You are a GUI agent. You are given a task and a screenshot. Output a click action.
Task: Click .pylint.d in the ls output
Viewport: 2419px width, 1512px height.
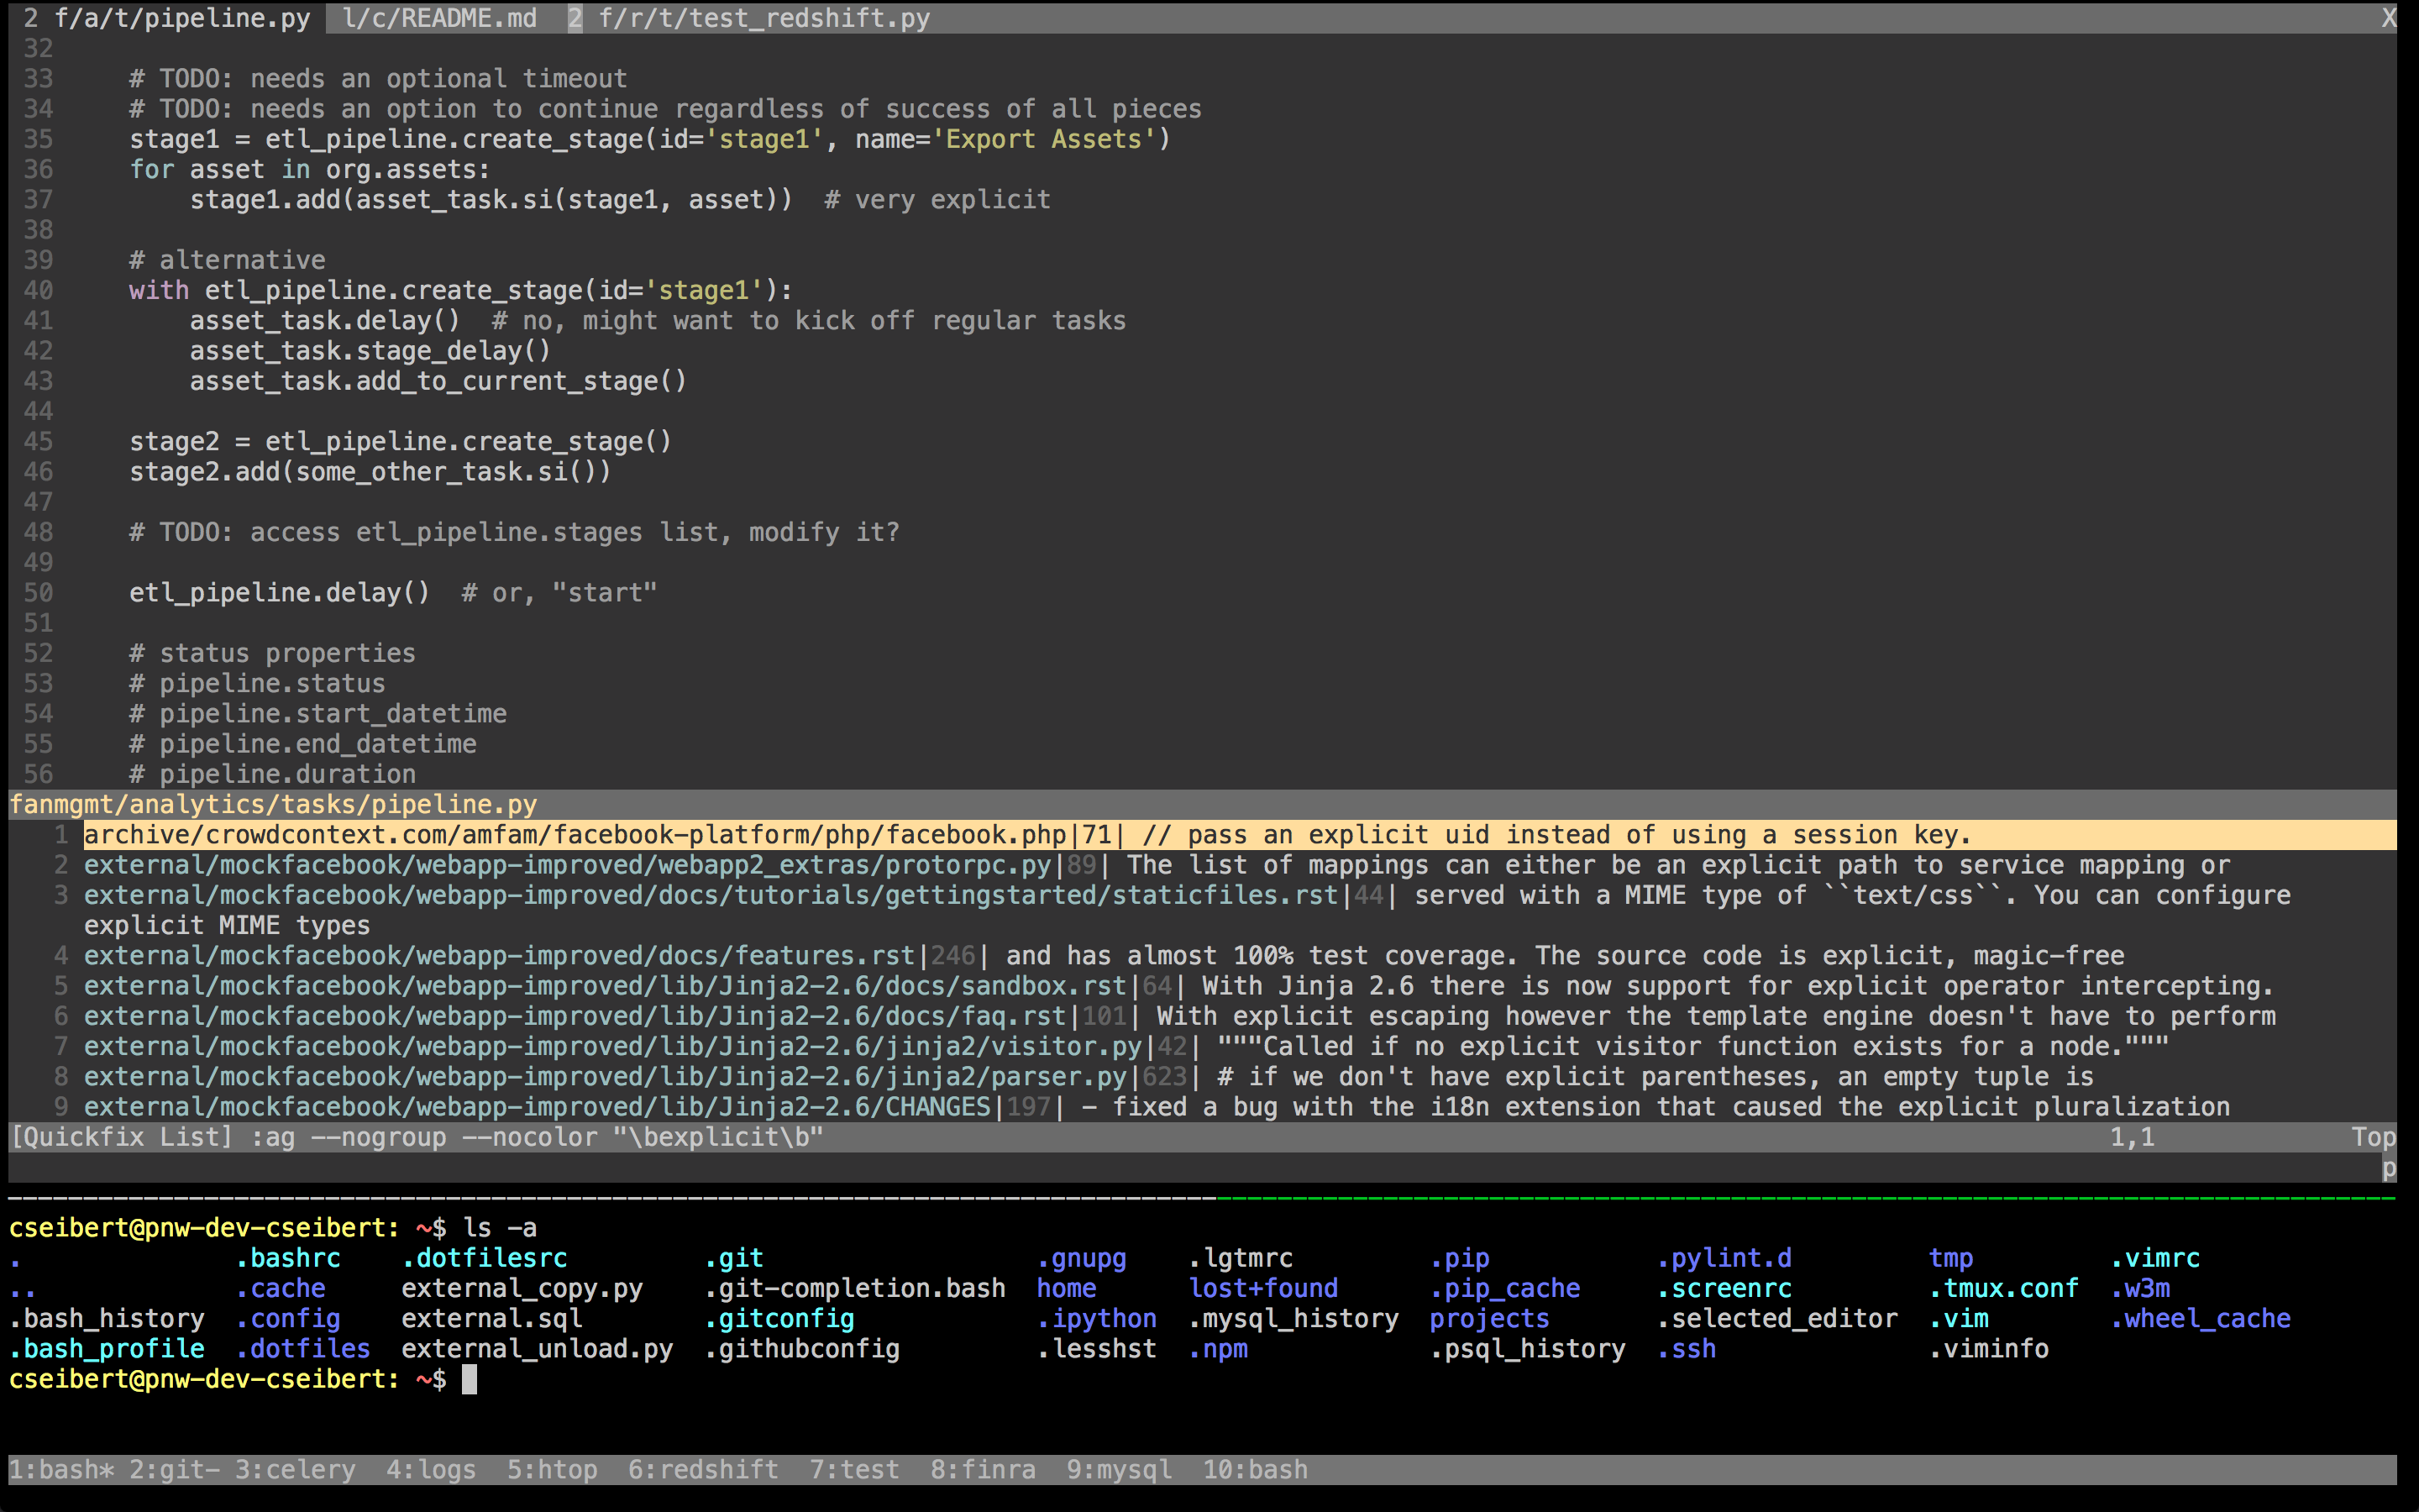(x=1724, y=1258)
